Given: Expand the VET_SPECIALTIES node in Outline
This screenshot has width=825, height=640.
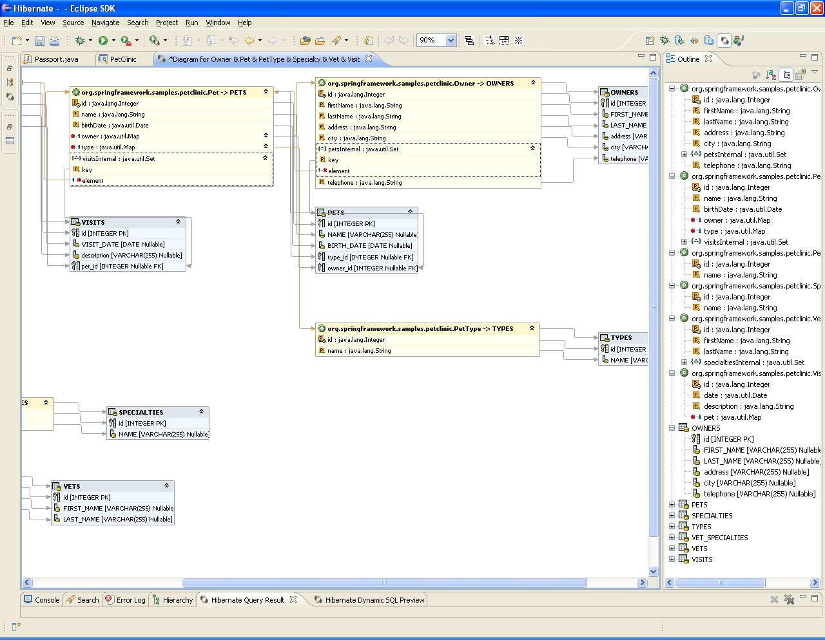Looking at the screenshot, I should [672, 538].
